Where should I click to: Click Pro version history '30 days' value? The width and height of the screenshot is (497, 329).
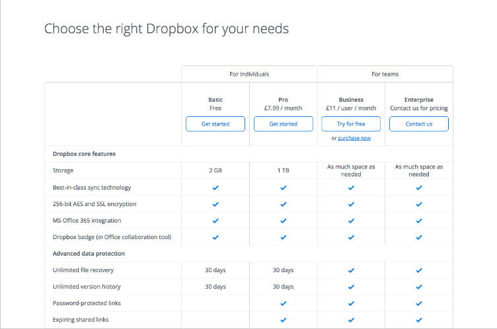[284, 287]
